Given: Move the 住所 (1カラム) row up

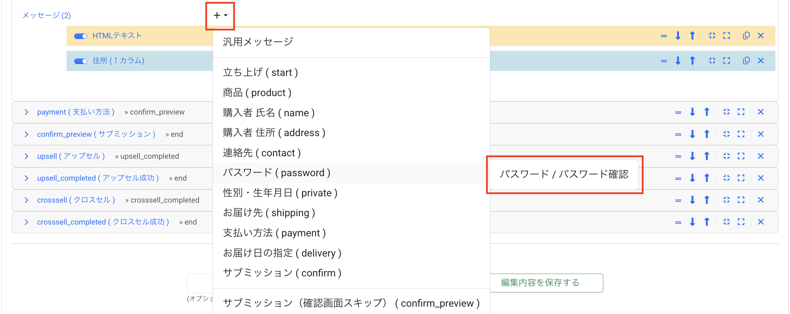Looking at the screenshot, I should tap(692, 61).
